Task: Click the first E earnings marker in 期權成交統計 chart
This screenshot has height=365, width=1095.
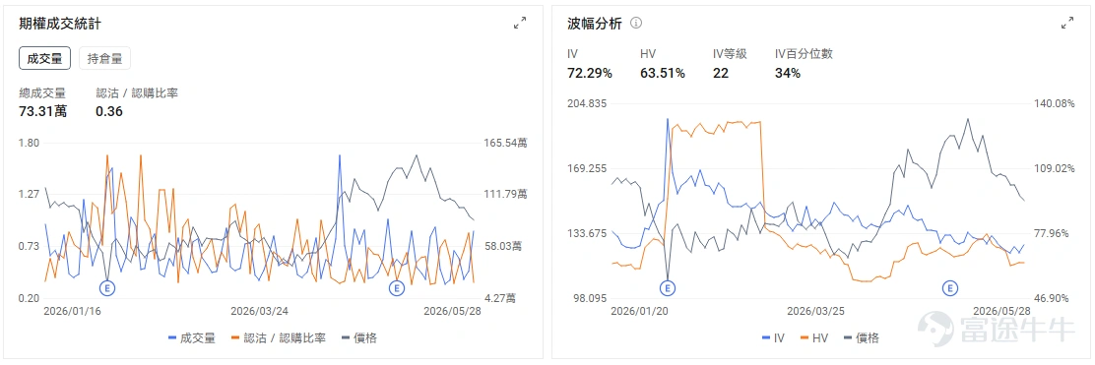Action: pyautogui.click(x=107, y=287)
